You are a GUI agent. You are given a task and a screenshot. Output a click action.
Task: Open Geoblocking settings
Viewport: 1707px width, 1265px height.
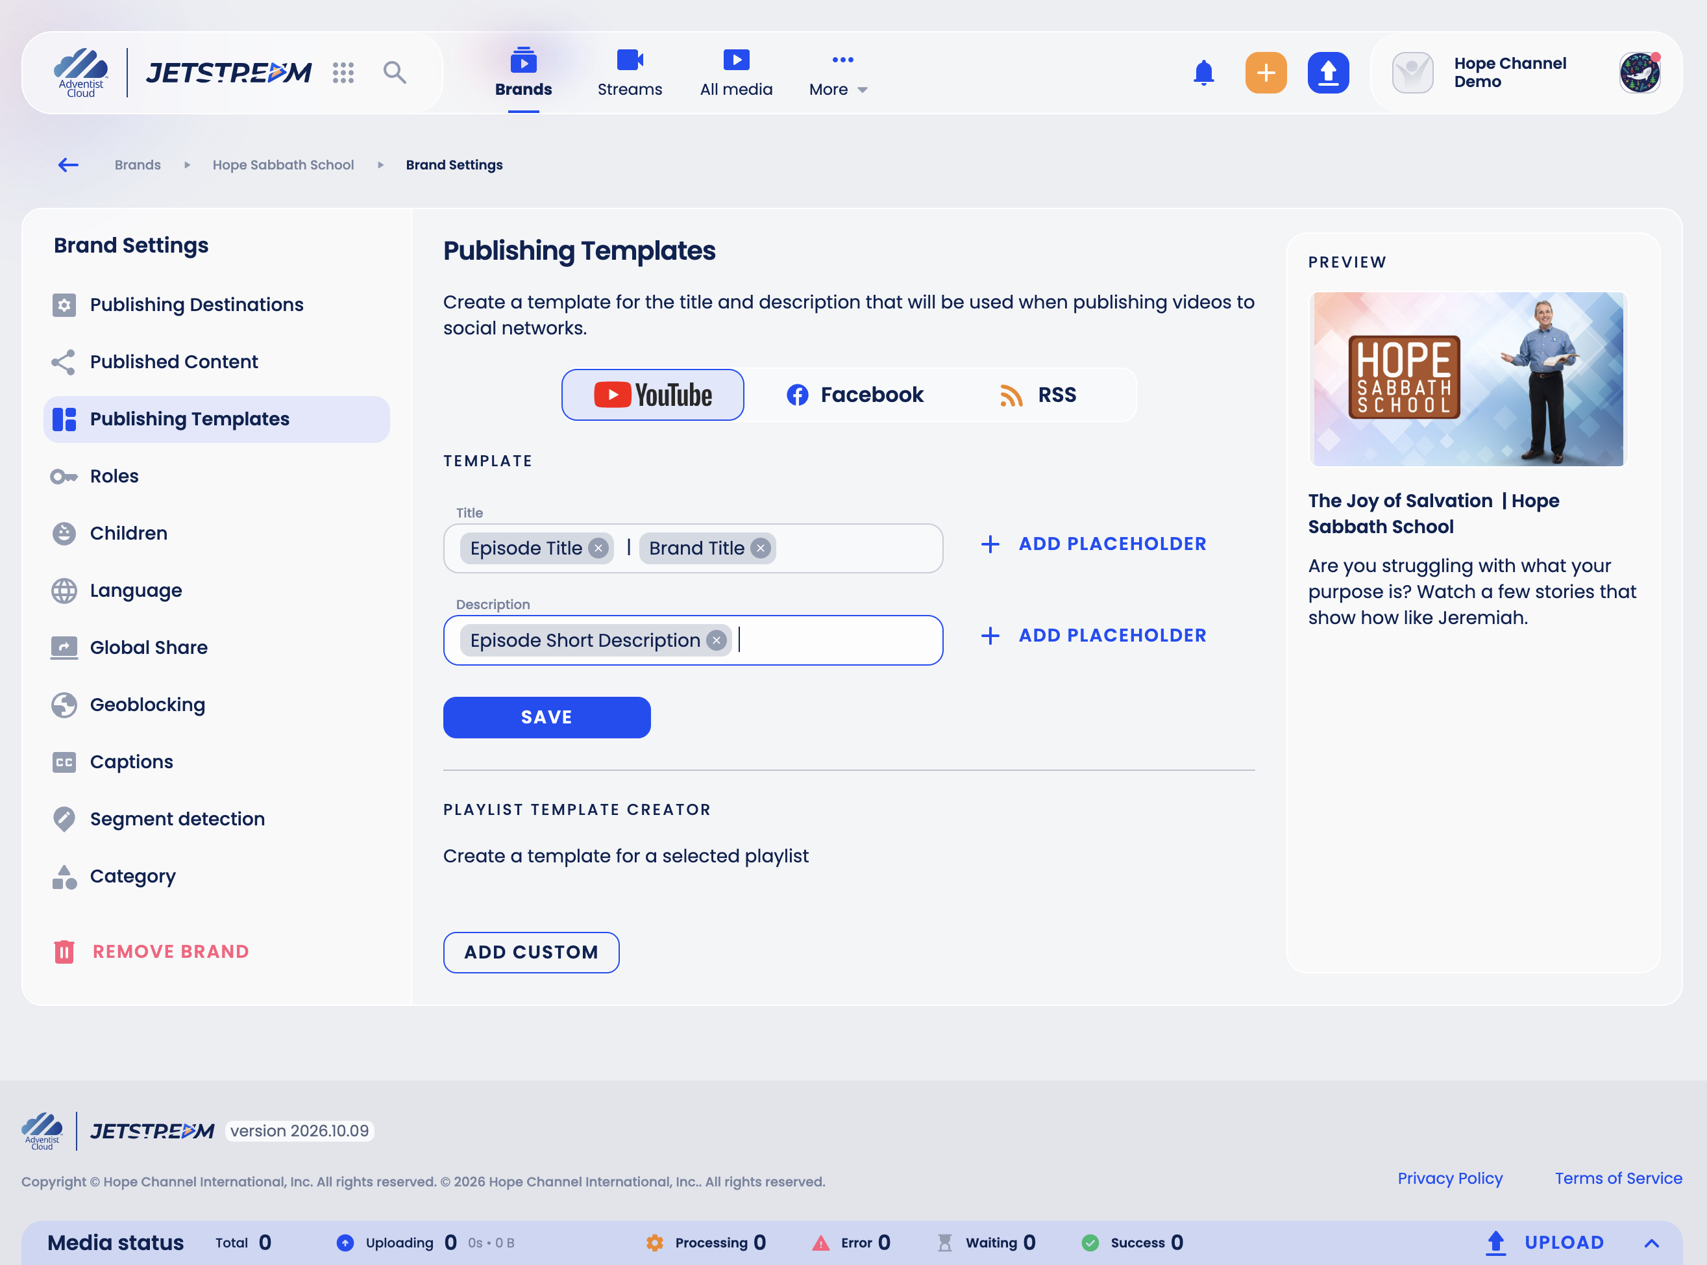tap(217, 705)
